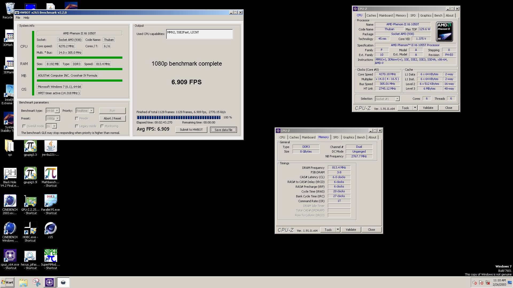This screenshot has width=513, height=288.
Task: Click Tools button in CPU-Z Memory window
Action: pos(328,230)
